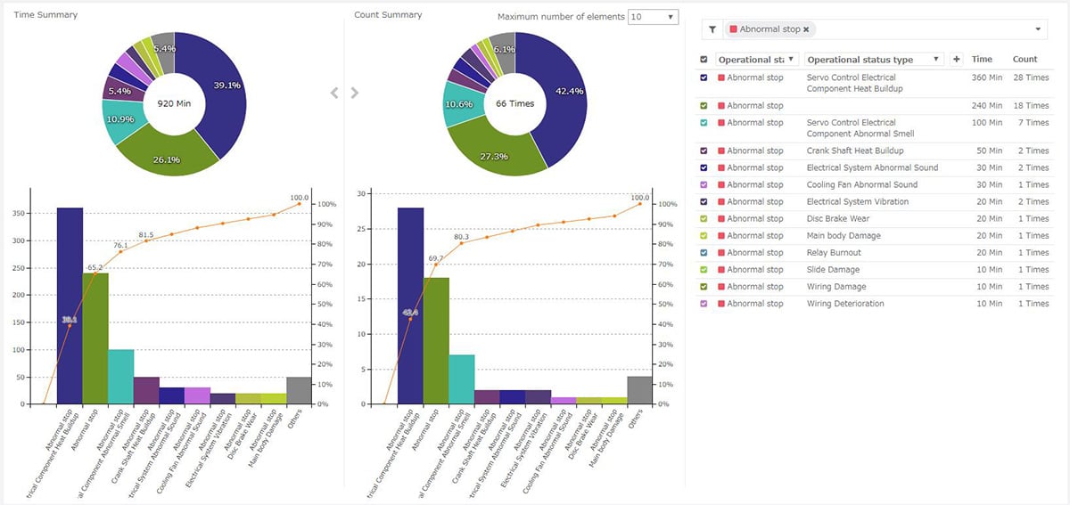Click the green 18 bar in Count chart
Screen dimensions: 1070x505
click(436, 341)
